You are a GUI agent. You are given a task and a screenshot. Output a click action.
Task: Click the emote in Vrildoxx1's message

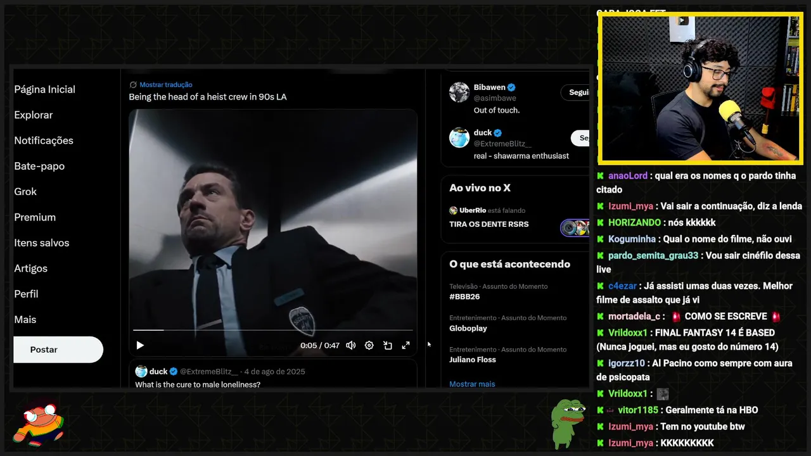[x=662, y=394]
